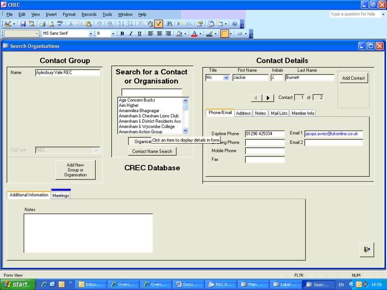Switch to the Label taskbar window
The image size is (387, 290).
coord(286,284)
